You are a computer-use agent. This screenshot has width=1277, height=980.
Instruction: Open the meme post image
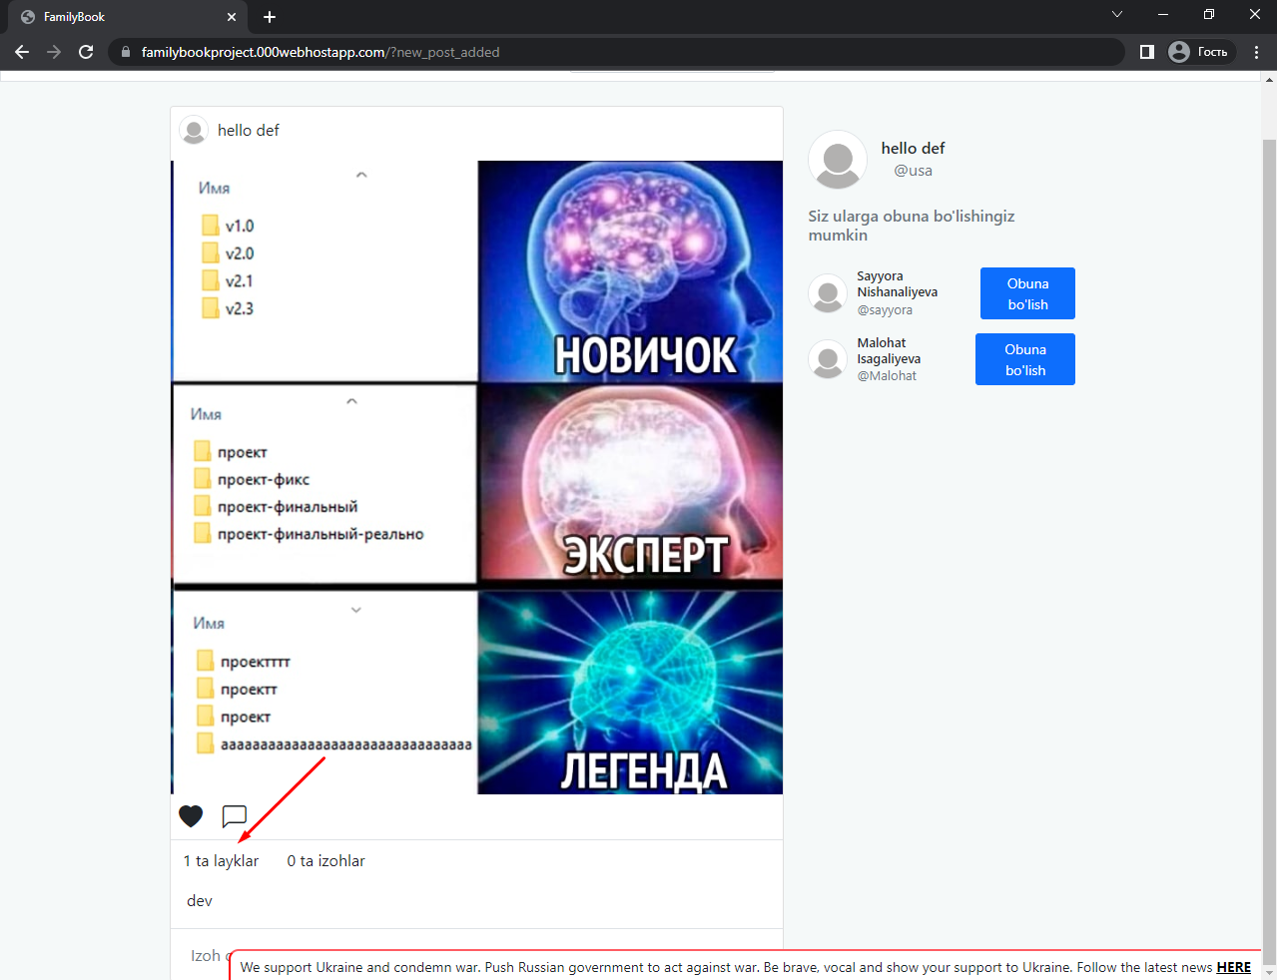(477, 477)
